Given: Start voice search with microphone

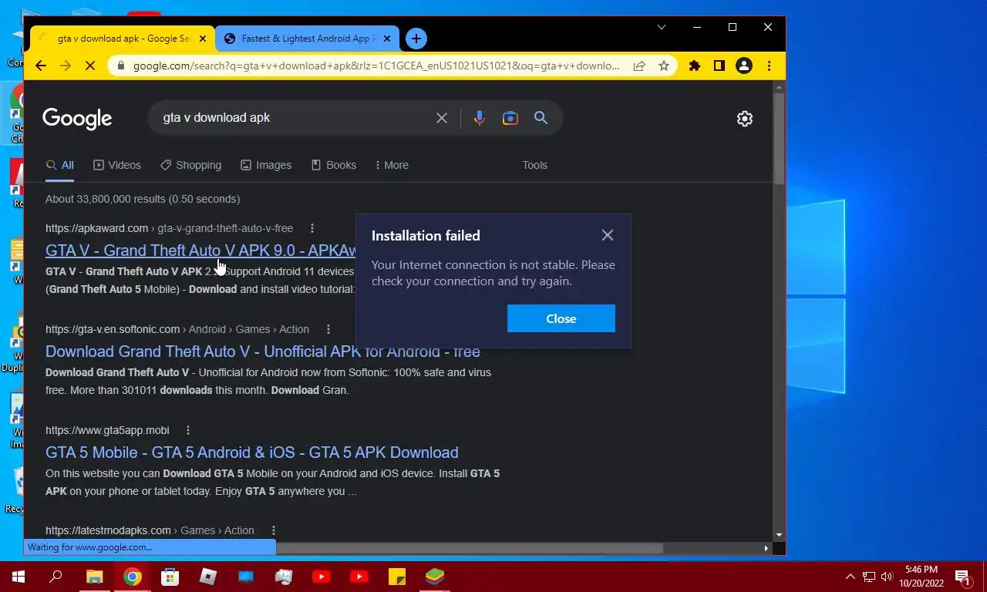Looking at the screenshot, I should [480, 118].
